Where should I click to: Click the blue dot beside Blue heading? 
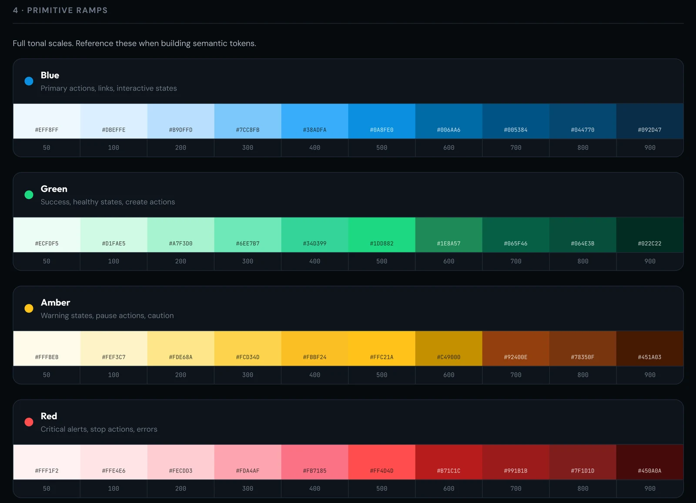[x=29, y=81]
